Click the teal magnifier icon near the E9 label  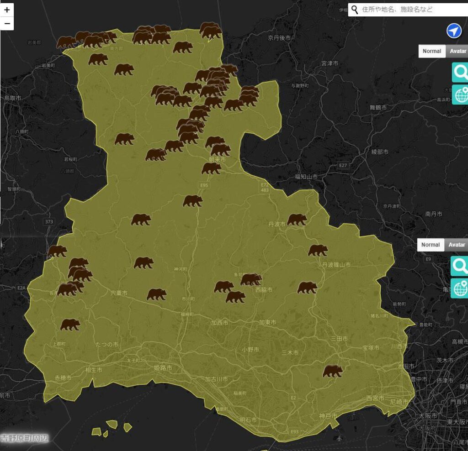pos(459,266)
